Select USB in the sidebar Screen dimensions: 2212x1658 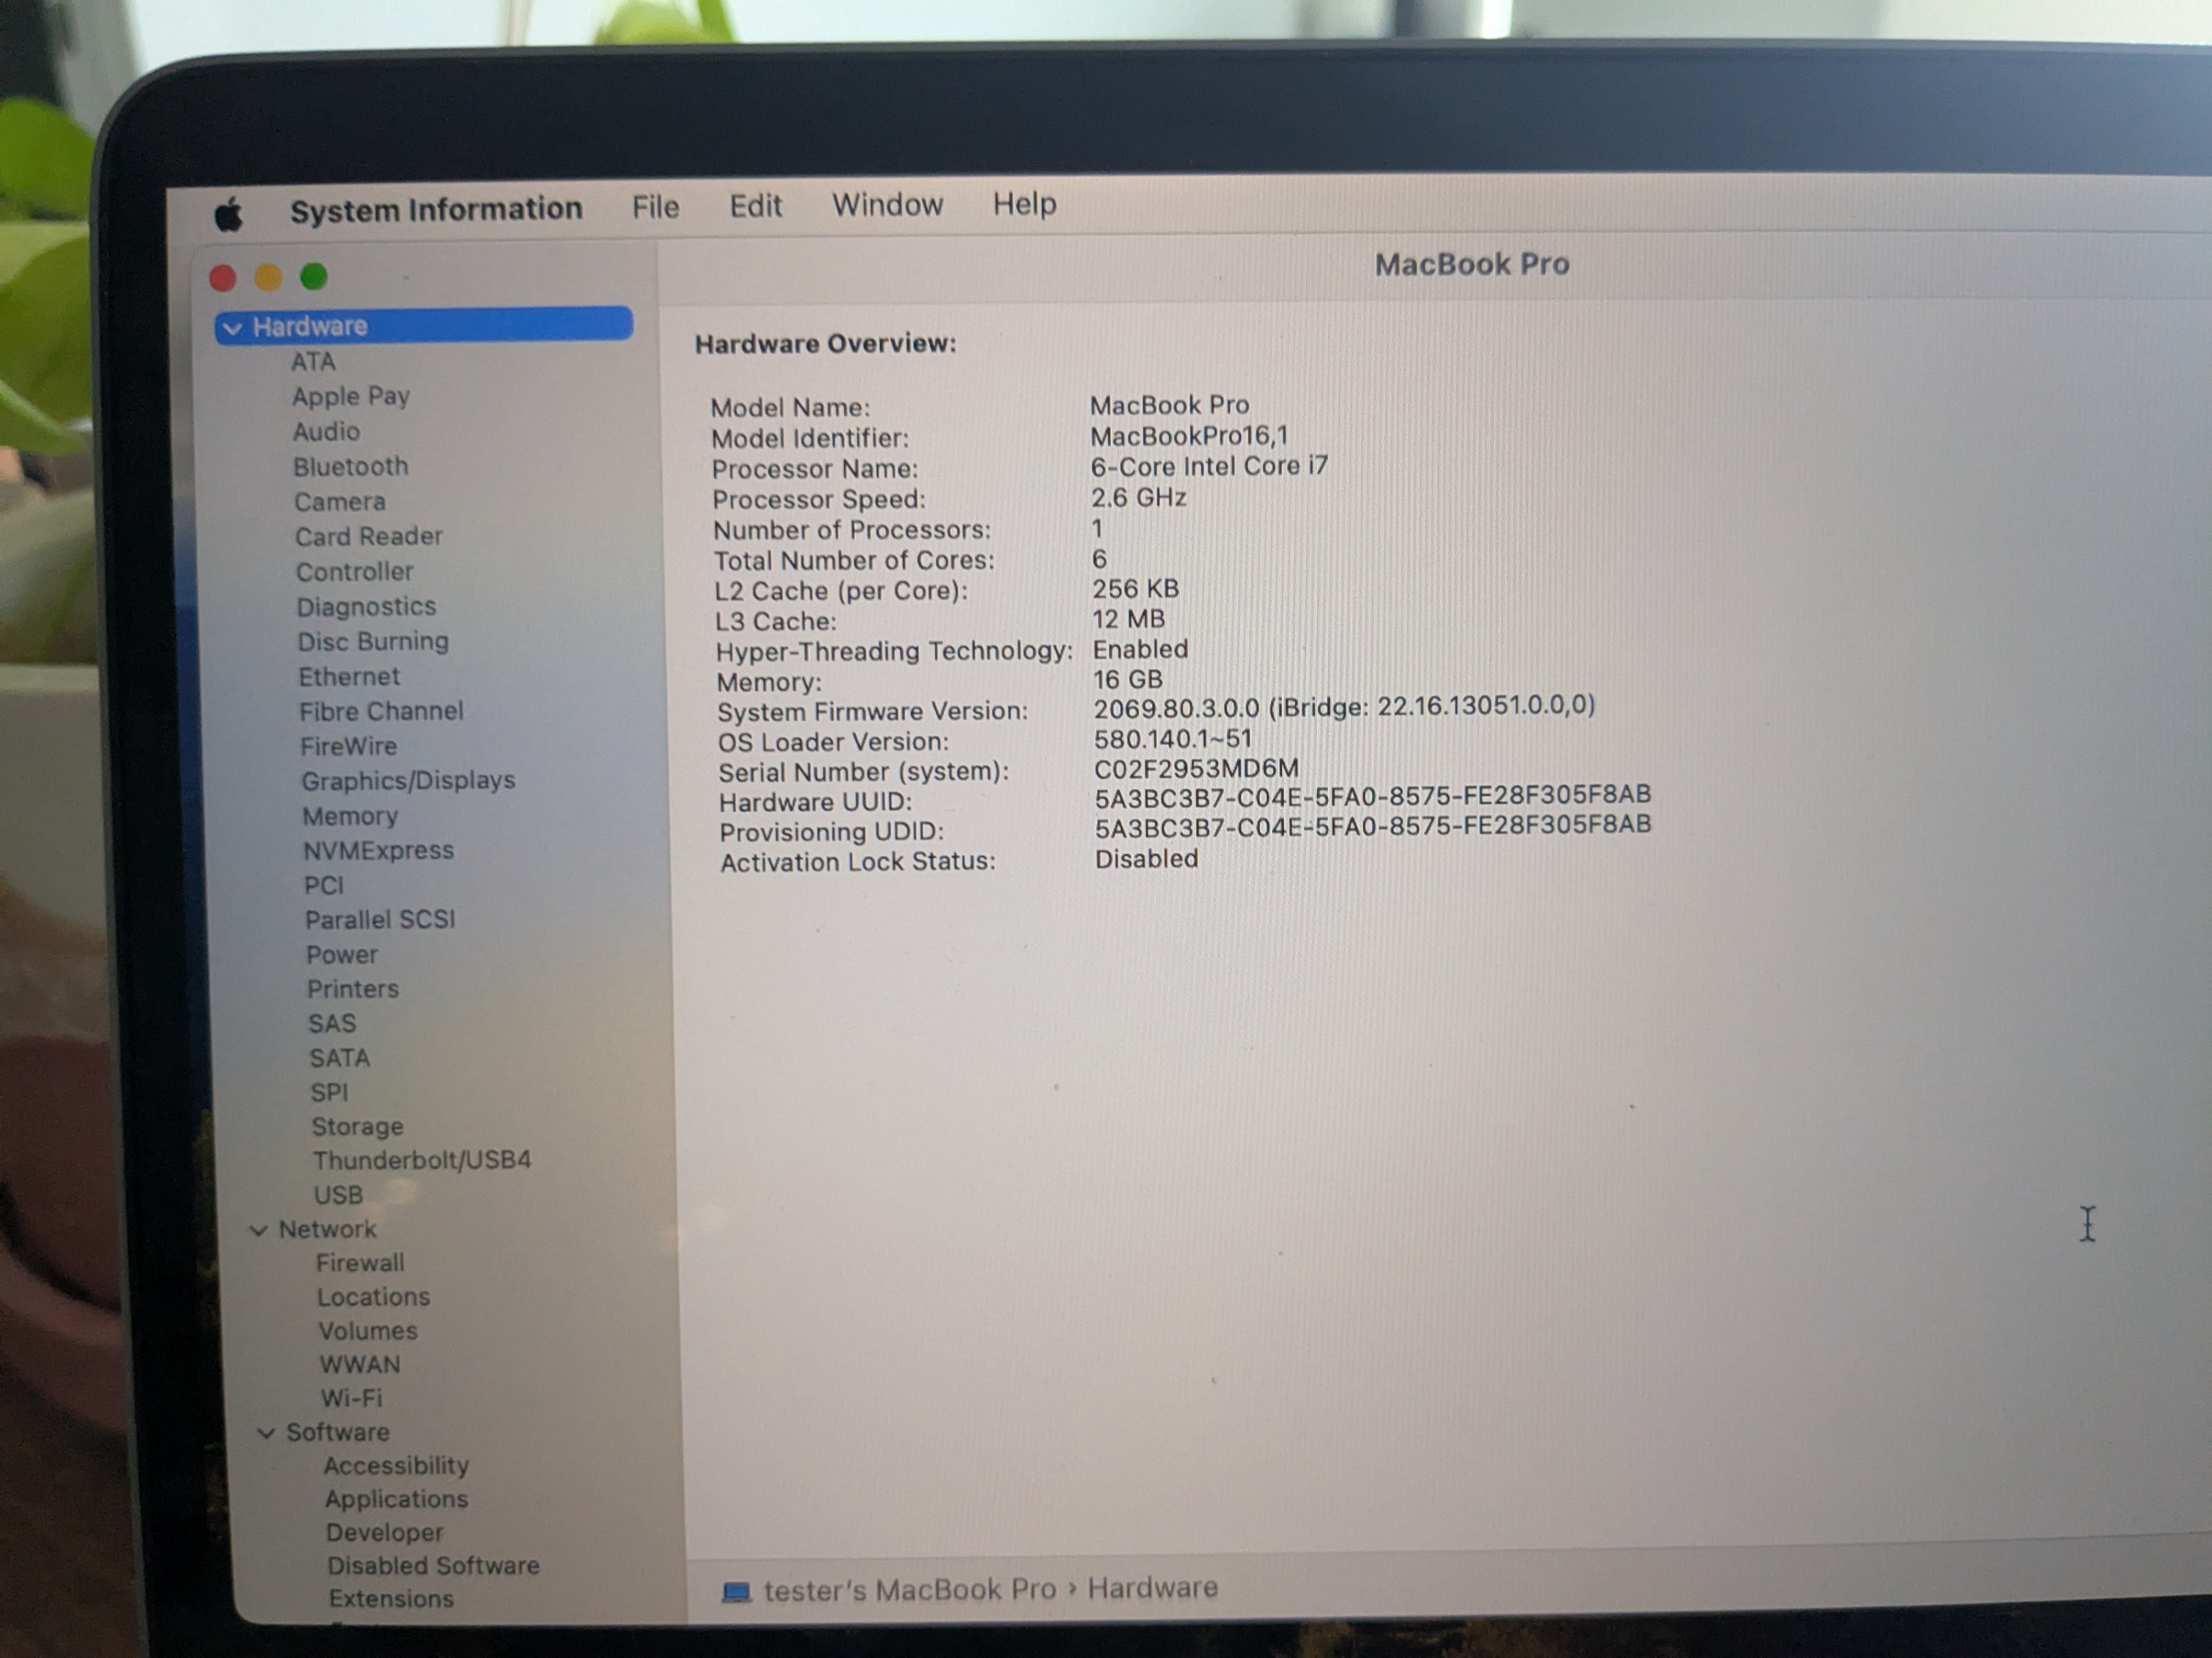338,1195
